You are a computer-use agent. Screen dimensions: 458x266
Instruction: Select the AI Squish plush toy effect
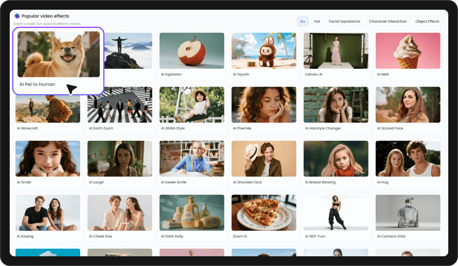point(264,51)
